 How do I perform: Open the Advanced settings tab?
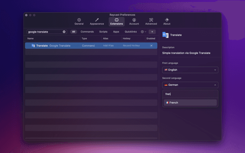tap(151, 21)
